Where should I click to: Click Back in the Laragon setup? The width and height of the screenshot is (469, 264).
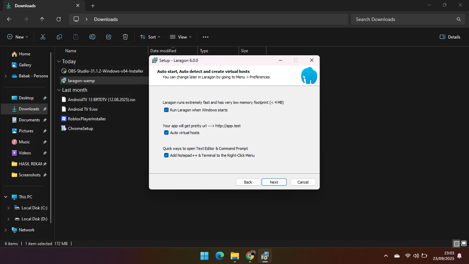248,182
